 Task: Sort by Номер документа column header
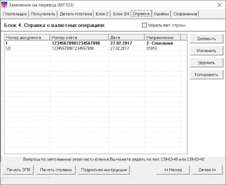click(x=27, y=37)
